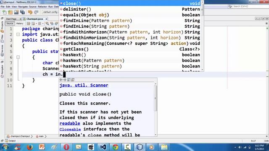Undo the last edit via toolbar
Screen dimensions: 269x151
[30, 12]
